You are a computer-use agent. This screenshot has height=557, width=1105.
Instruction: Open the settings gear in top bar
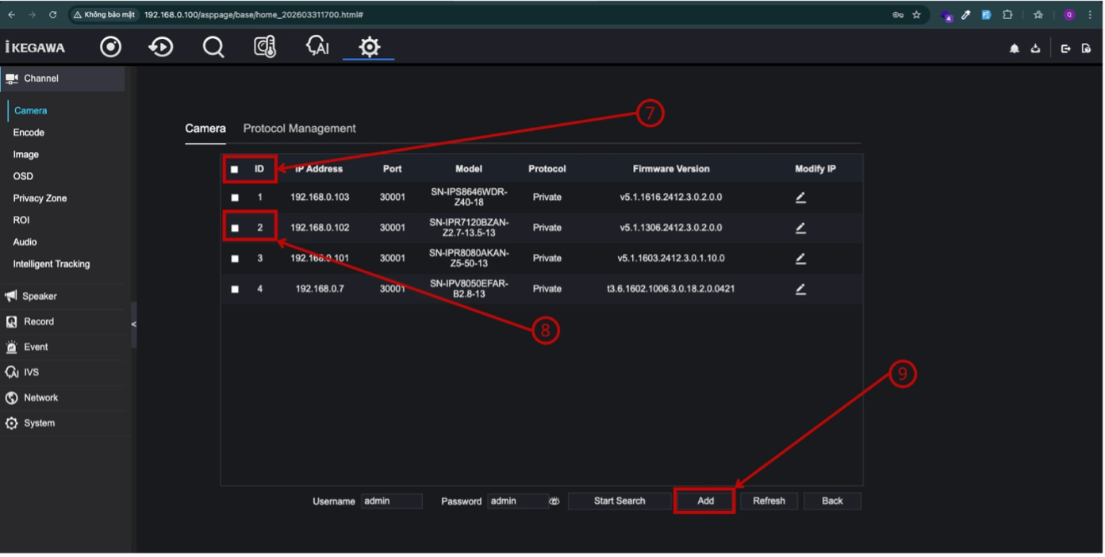369,47
